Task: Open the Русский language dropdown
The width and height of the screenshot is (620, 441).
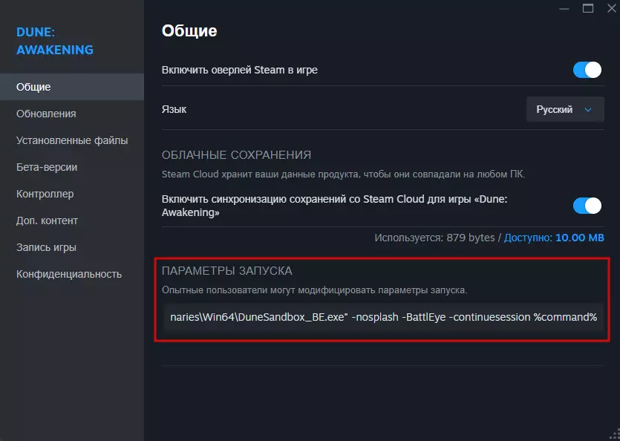Action: [565, 109]
